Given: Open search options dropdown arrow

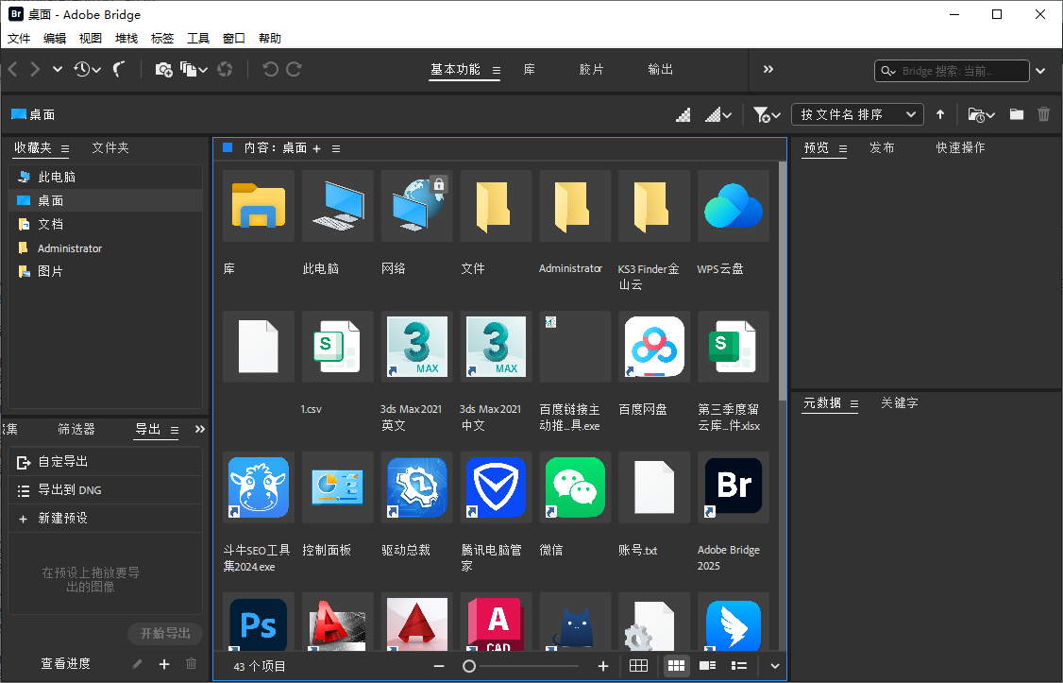Looking at the screenshot, I should tap(1040, 71).
